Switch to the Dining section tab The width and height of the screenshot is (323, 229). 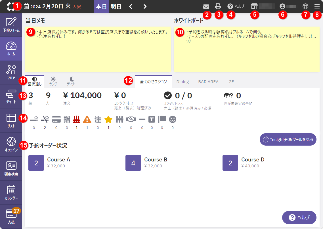pyautogui.click(x=183, y=82)
